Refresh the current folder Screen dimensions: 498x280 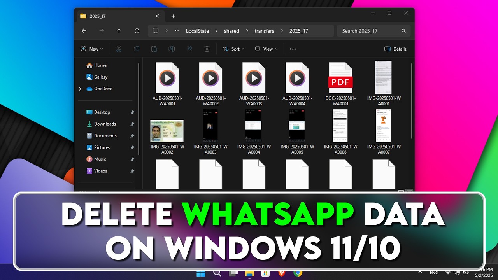pyautogui.click(x=137, y=31)
